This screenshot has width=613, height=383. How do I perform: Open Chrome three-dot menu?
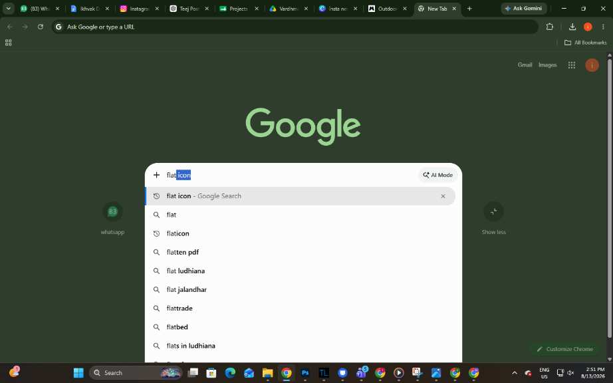pyautogui.click(x=603, y=27)
